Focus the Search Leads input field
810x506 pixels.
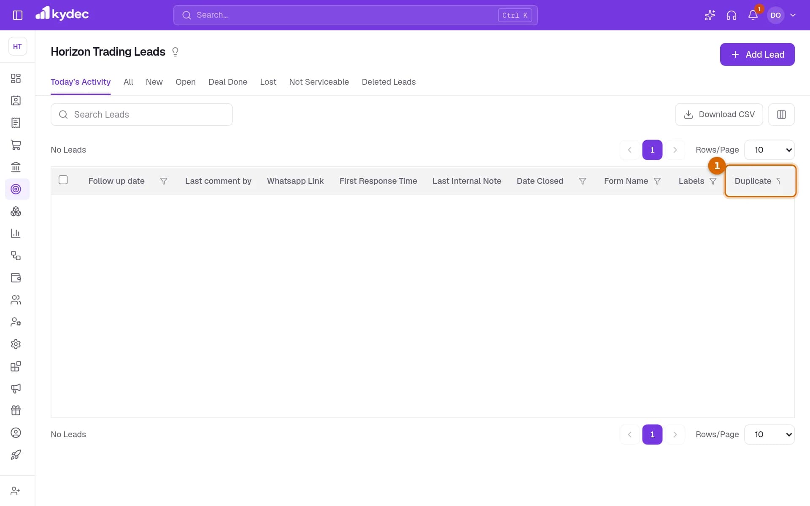coord(141,114)
